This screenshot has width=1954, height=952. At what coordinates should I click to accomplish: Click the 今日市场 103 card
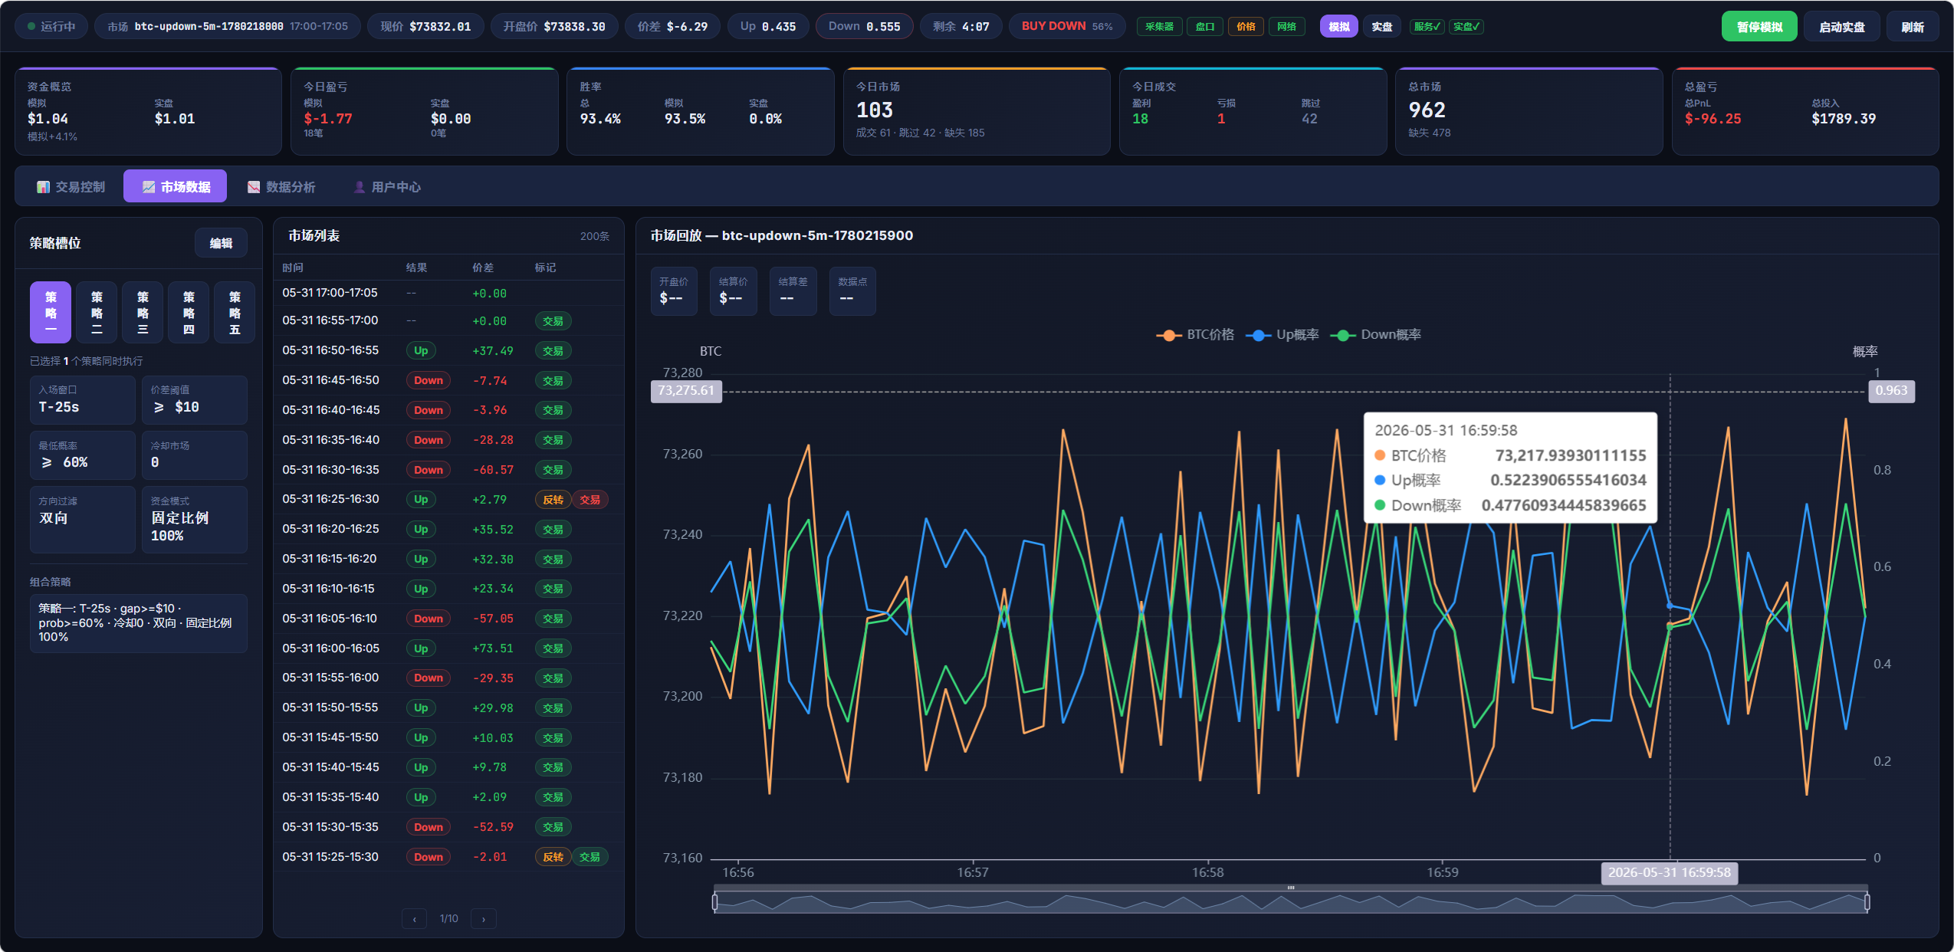[x=977, y=112]
